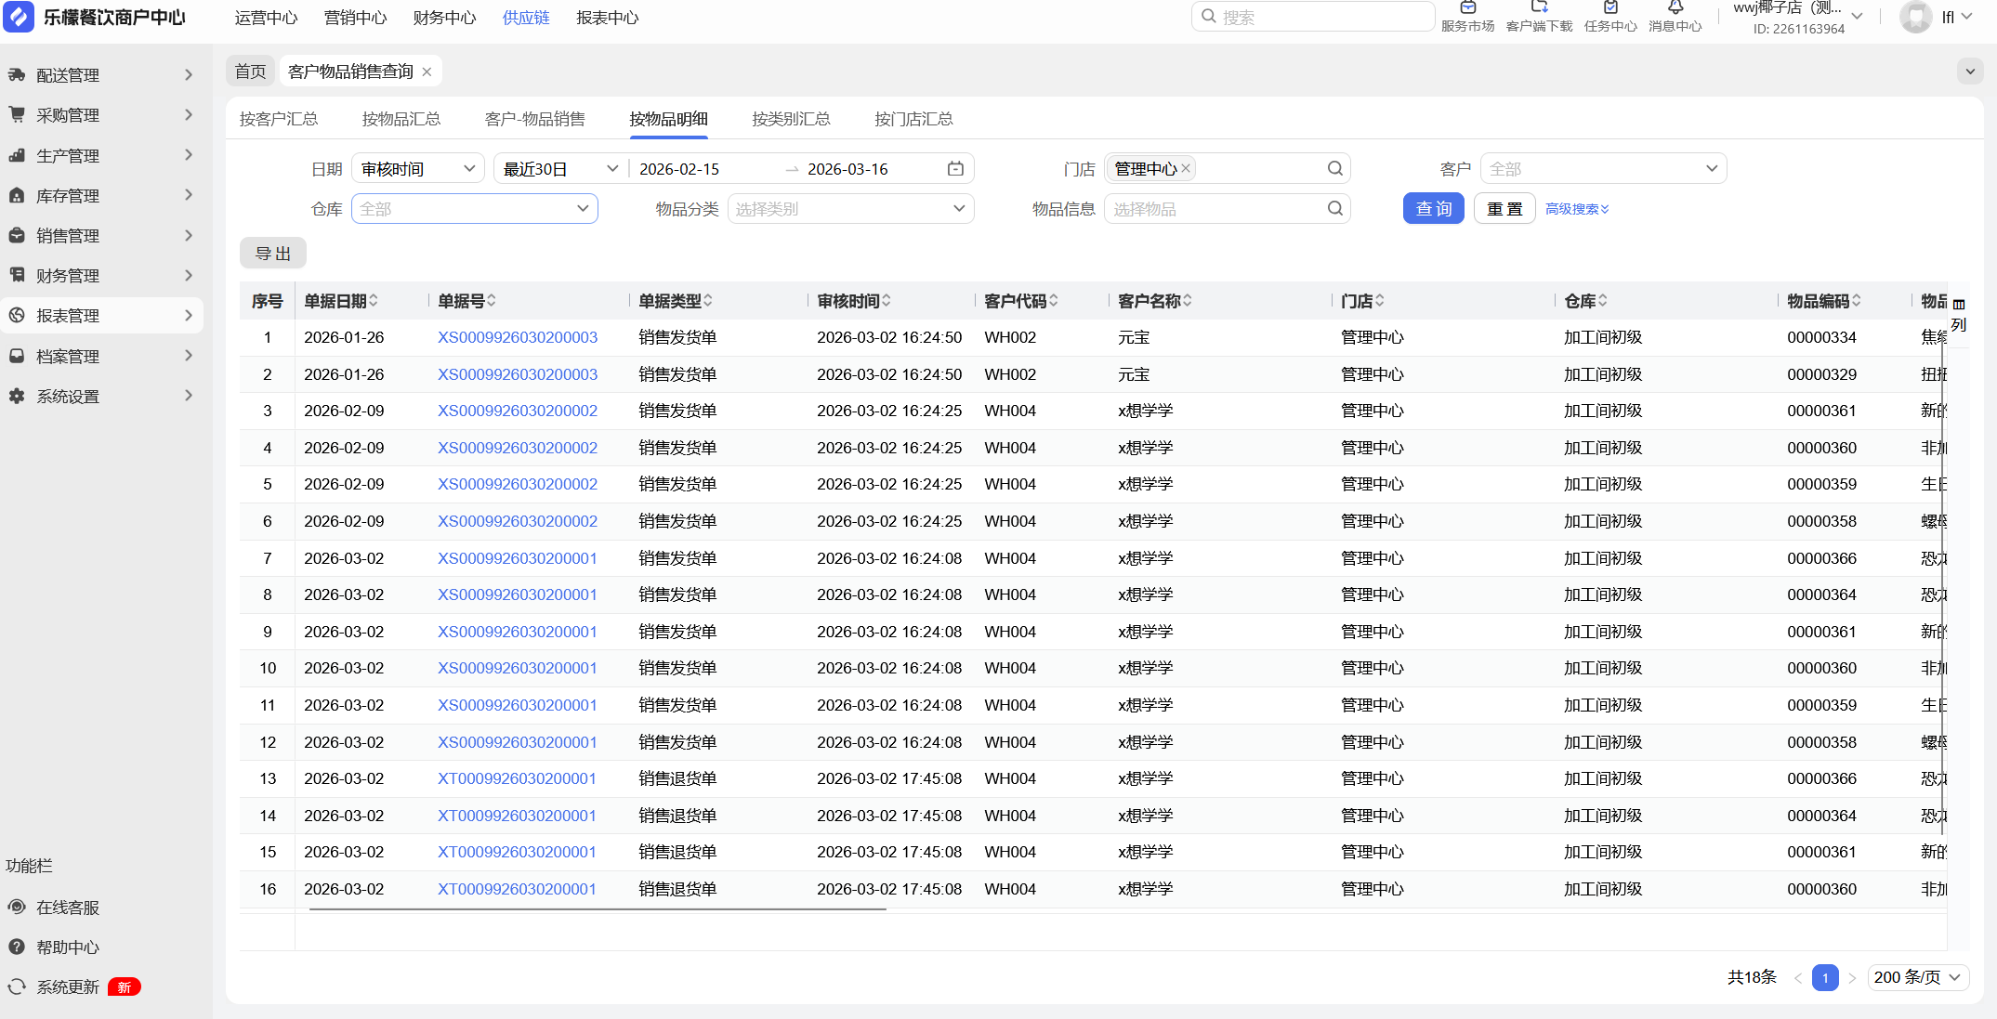Image resolution: width=1997 pixels, height=1019 pixels.
Task: Switch to the 按类别汇总 tab
Action: pyautogui.click(x=791, y=119)
